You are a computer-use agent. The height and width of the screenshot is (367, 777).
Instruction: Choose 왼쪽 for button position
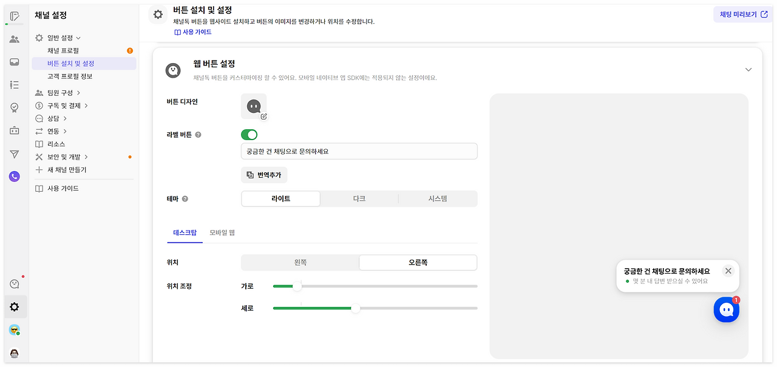coord(300,262)
